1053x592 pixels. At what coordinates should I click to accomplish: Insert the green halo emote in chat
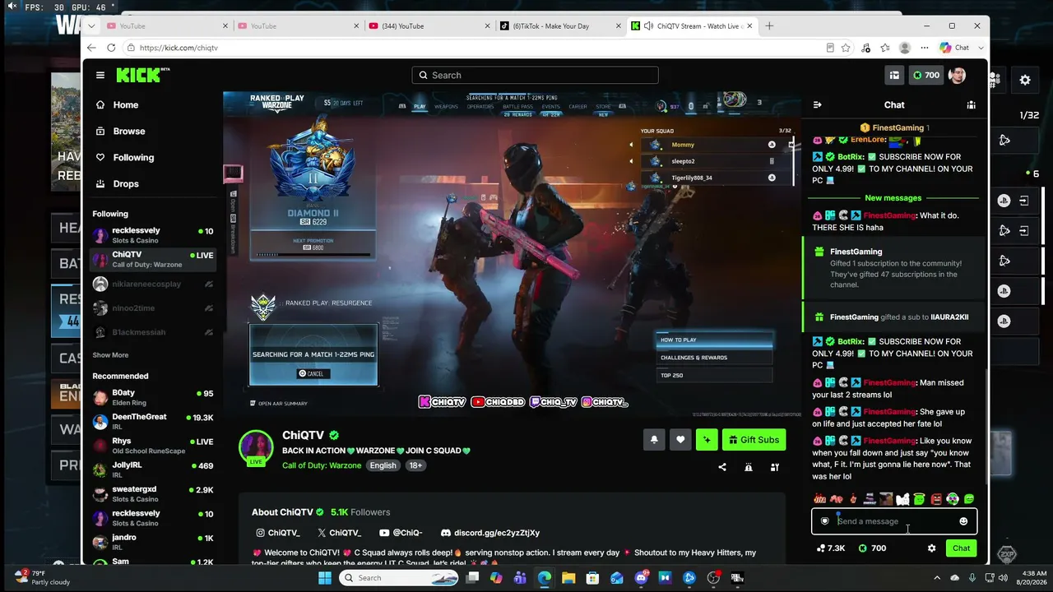pyautogui.click(x=919, y=499)
